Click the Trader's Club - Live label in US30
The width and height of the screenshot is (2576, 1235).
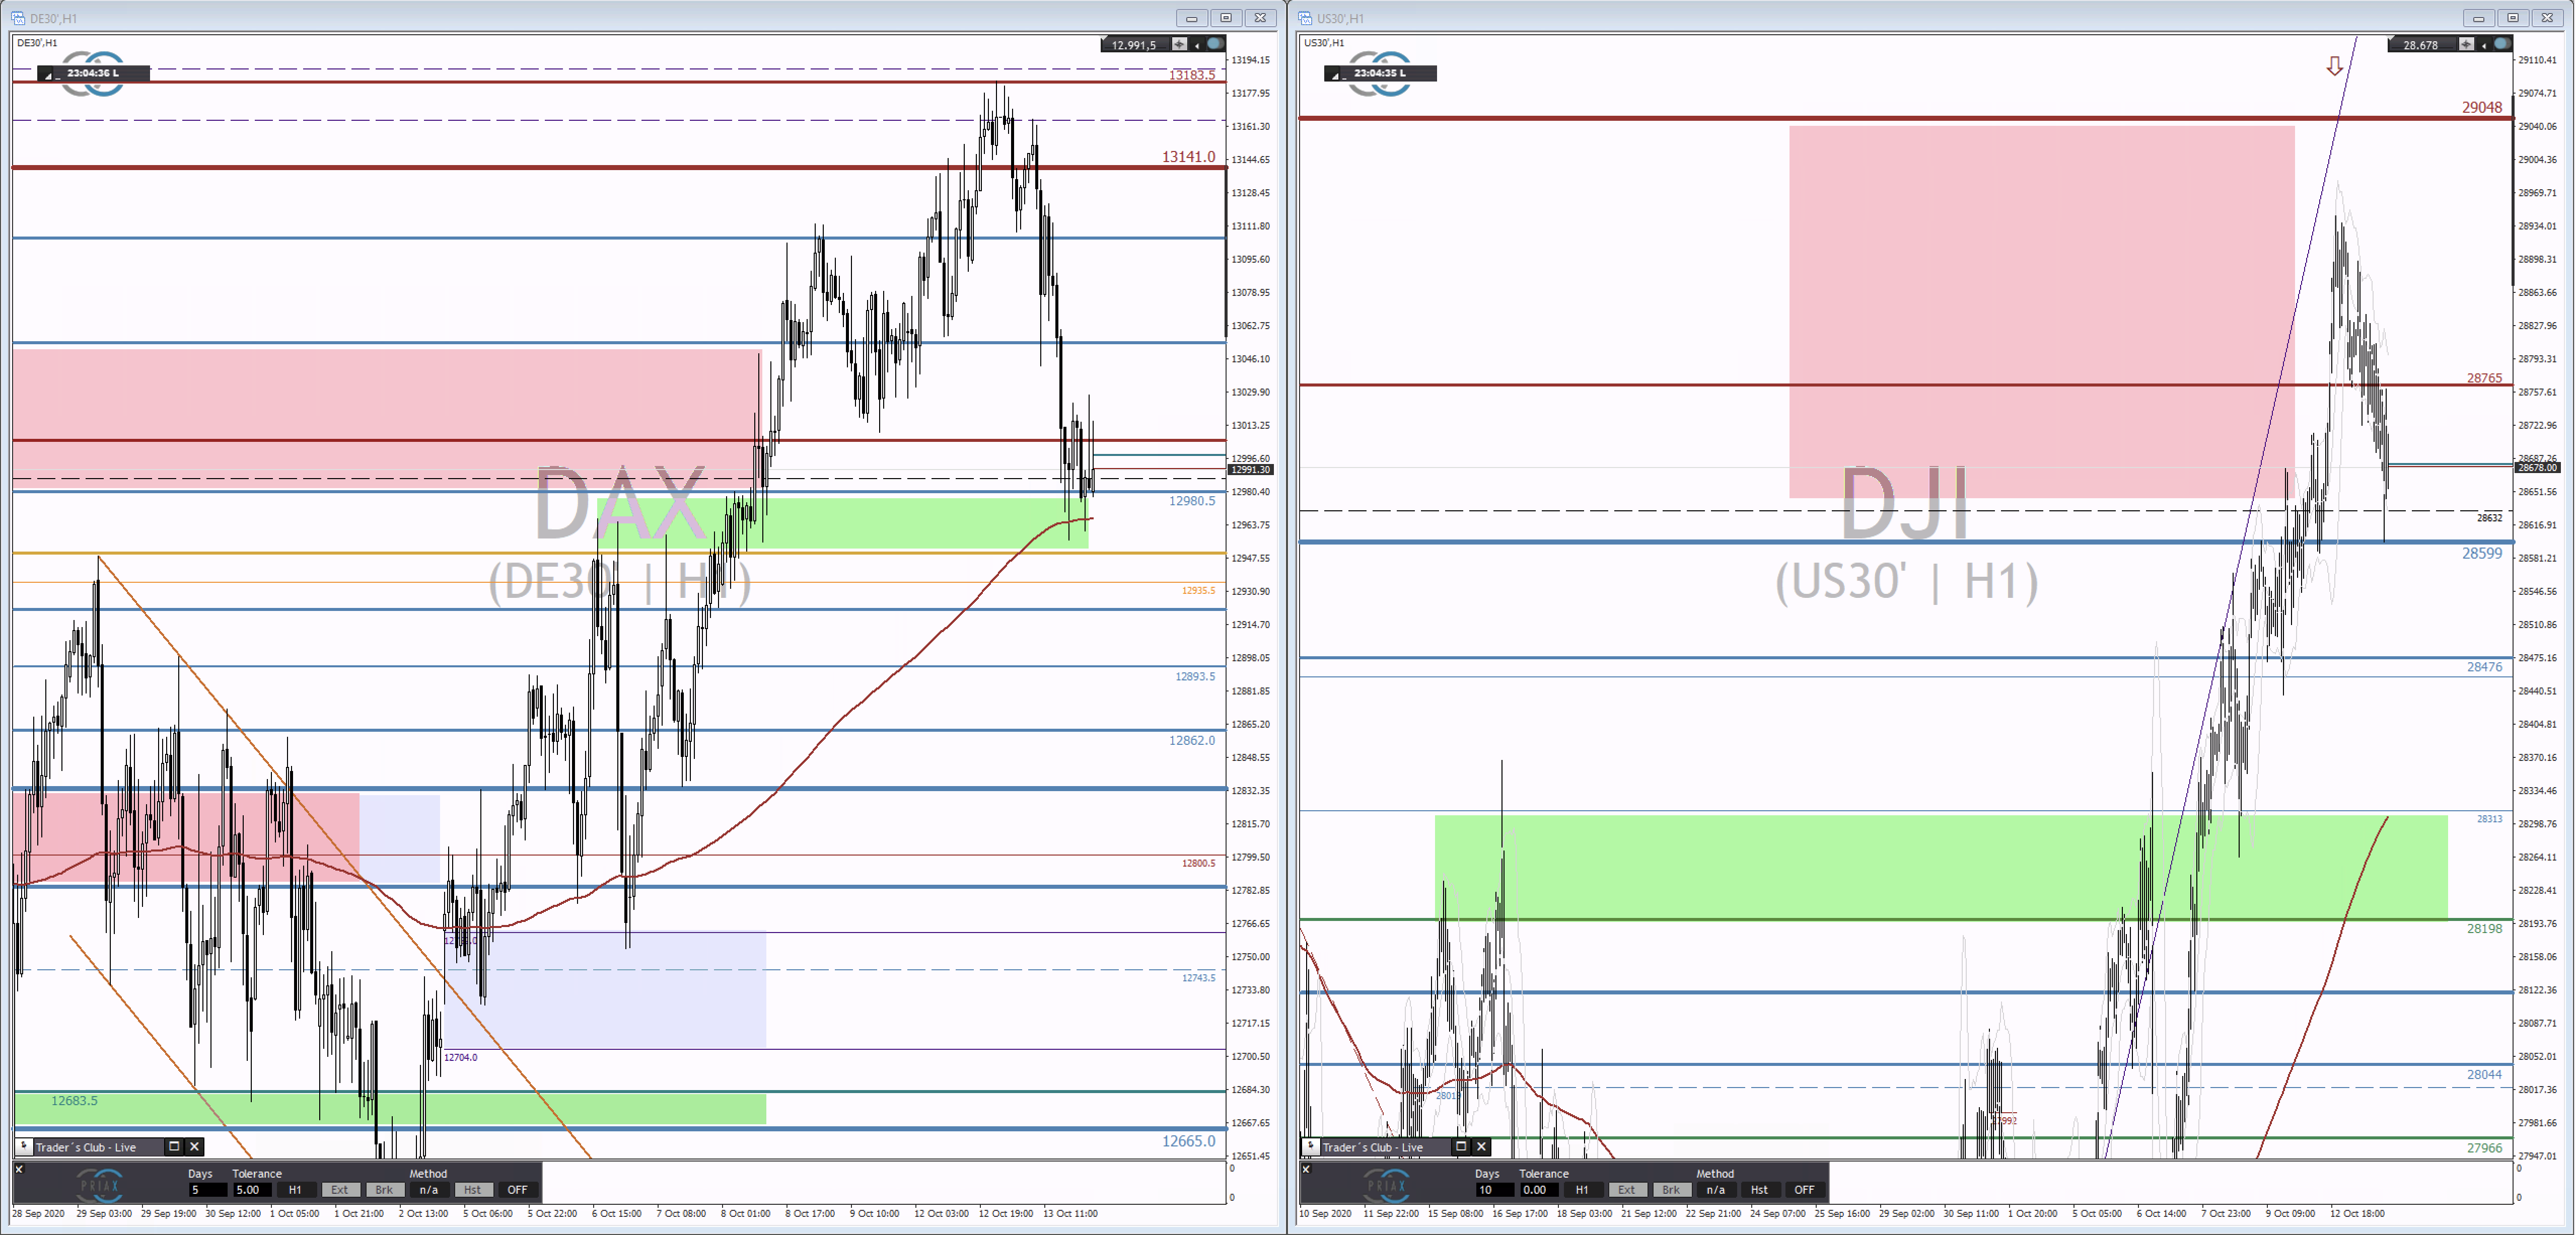[x=1373, y=1147]
